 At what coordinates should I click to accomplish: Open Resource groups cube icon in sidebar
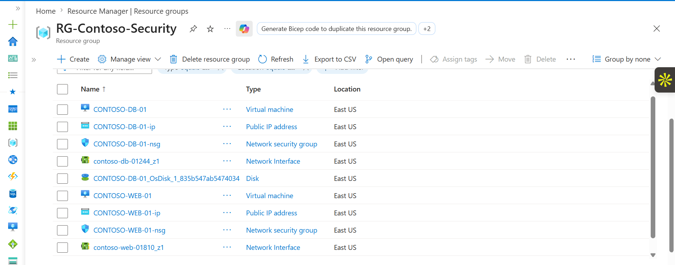(13, 143)
